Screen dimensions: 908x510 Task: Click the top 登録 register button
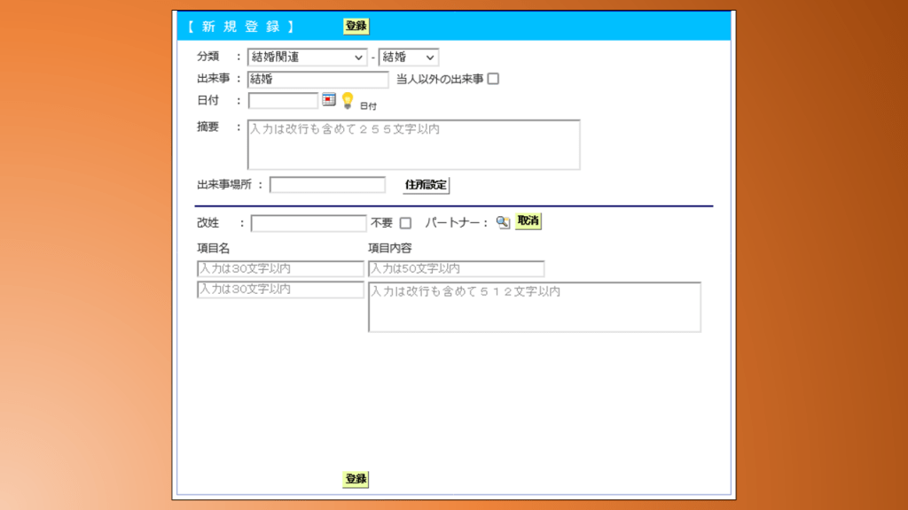356,27
